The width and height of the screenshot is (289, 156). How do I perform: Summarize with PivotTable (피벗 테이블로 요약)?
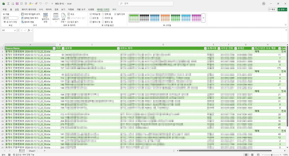(x=30, y=14)
